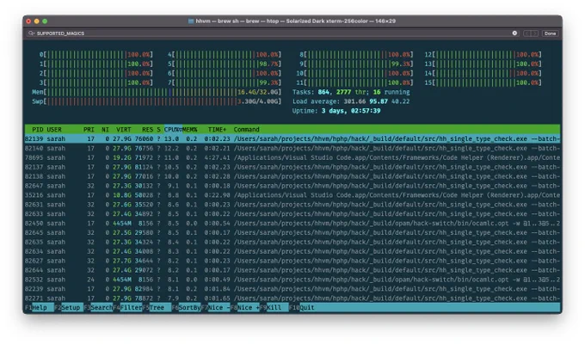This screenshot has height=344, width=585.
Task: Click the CPU 5 meter showing 98.7%
Action: click(225, 64)
